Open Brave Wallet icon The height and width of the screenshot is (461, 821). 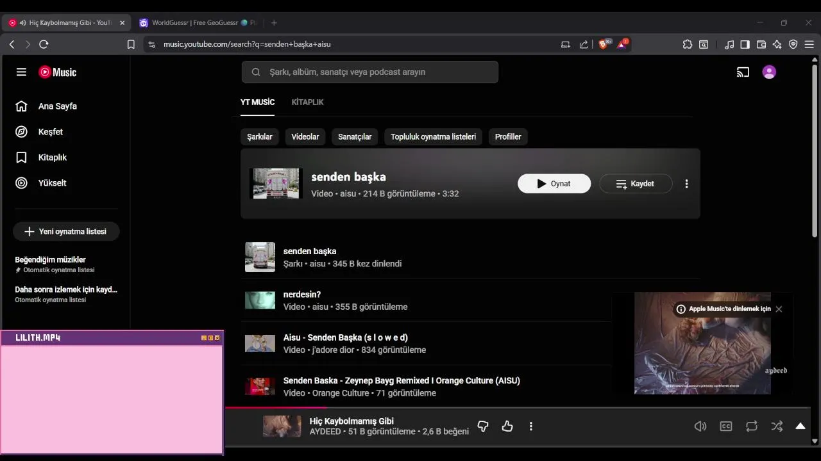click(x=761, y=44)
